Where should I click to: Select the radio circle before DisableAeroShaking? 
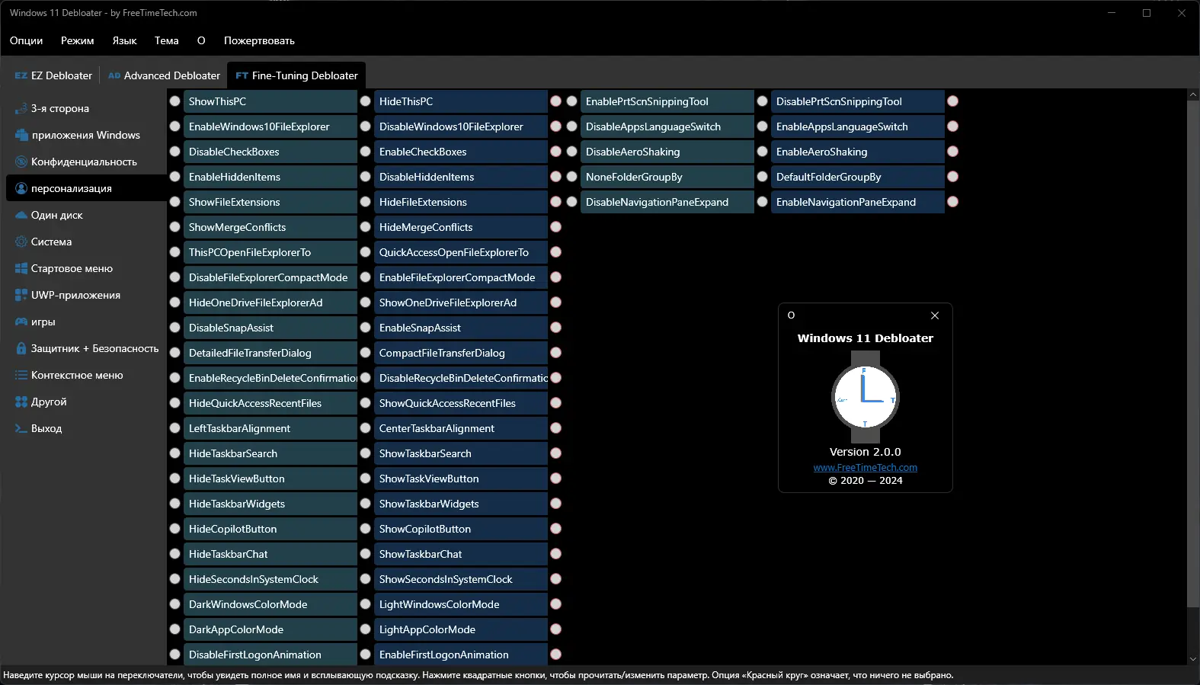[x=572, y=152]
